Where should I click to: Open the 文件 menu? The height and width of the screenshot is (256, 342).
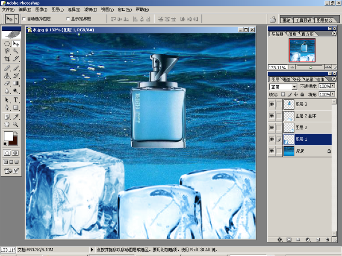[x=8, y=9]
